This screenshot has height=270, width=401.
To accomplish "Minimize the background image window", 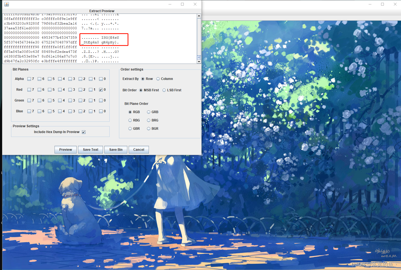I will point(370,4).
